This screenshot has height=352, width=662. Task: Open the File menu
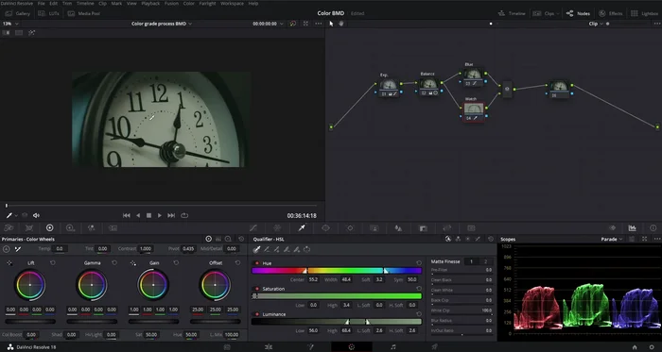41,4
